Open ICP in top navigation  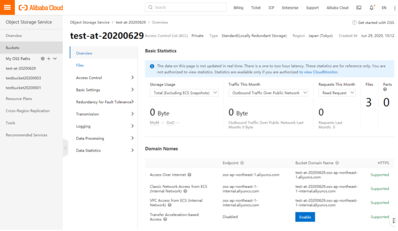pos(271,8)
